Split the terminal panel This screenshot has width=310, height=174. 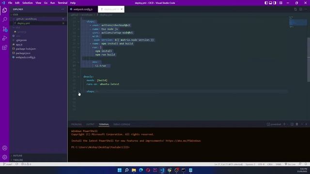click(292, 124)
